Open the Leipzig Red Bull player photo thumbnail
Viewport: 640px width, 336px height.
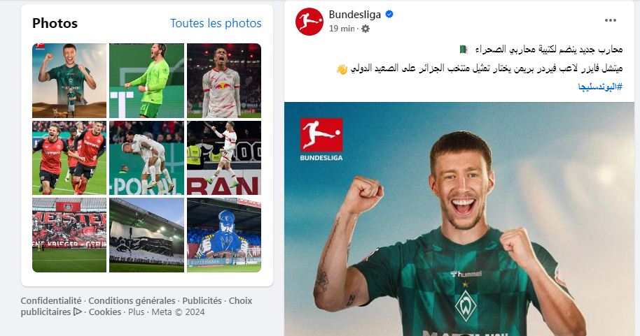(x=224, y=80)
